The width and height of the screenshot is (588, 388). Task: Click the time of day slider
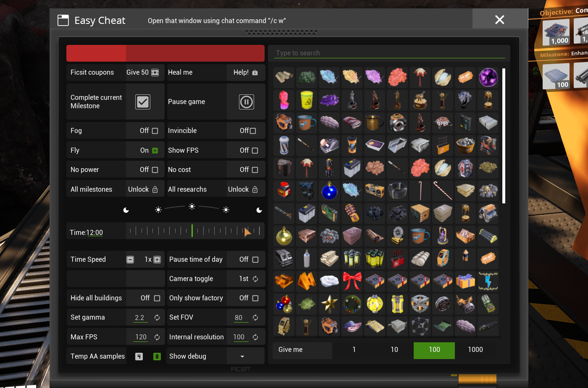point(195,231)
